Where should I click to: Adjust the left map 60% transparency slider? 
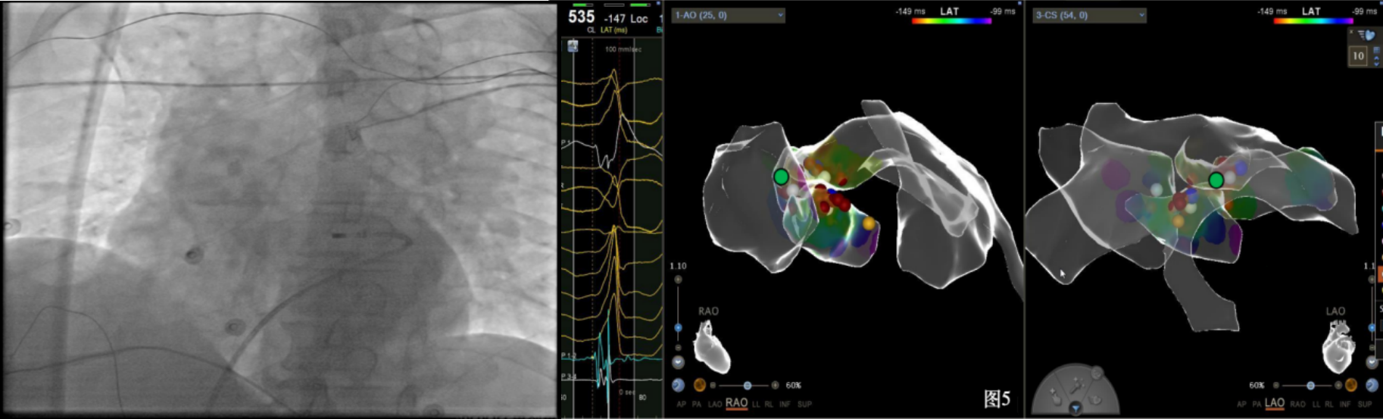tap(747, 386)
